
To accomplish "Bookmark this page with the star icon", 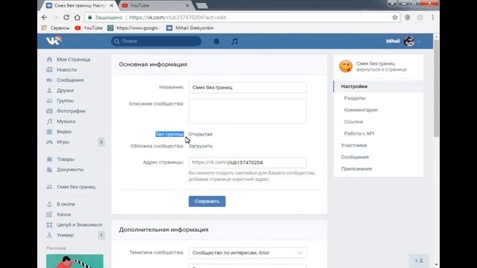I will tap(395, 17).
